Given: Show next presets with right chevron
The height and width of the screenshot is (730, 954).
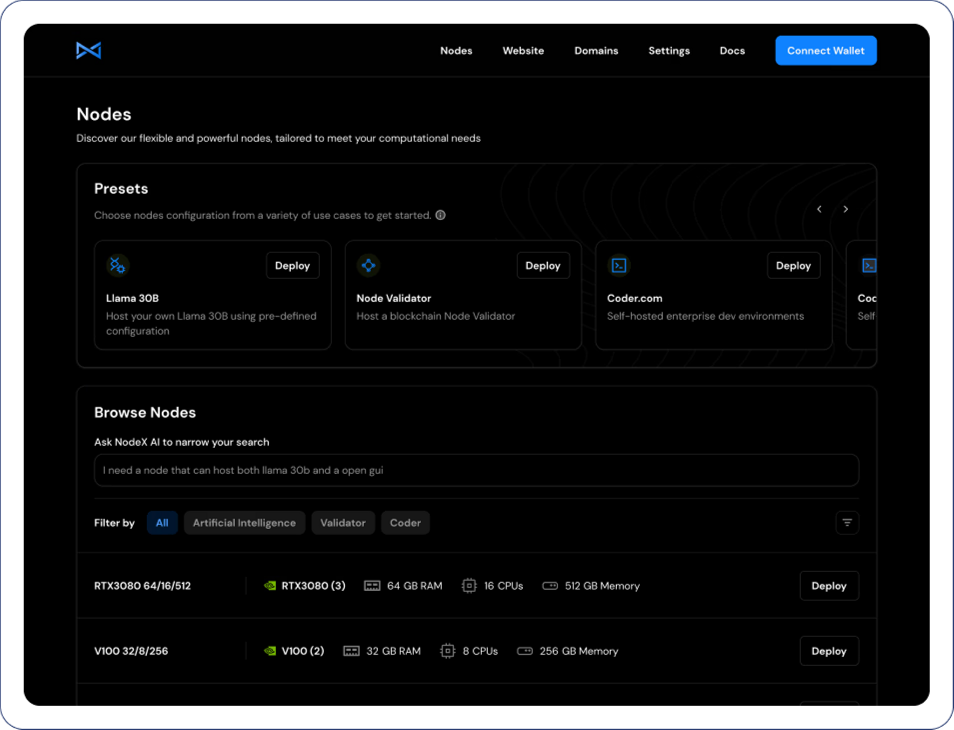Looking at the screenshot, I should (x=845, y=209).
